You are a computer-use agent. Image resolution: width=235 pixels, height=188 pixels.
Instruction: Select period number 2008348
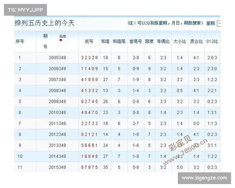click(x=57, y=90)
